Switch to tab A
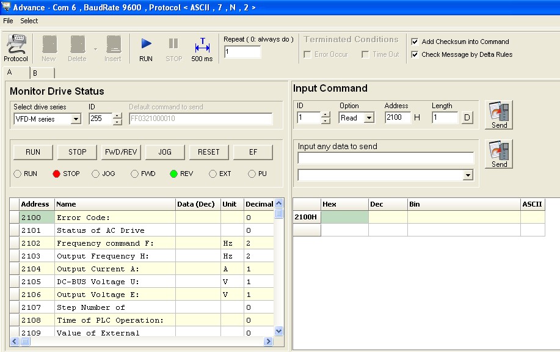560x352 pixels. (16, 73)
